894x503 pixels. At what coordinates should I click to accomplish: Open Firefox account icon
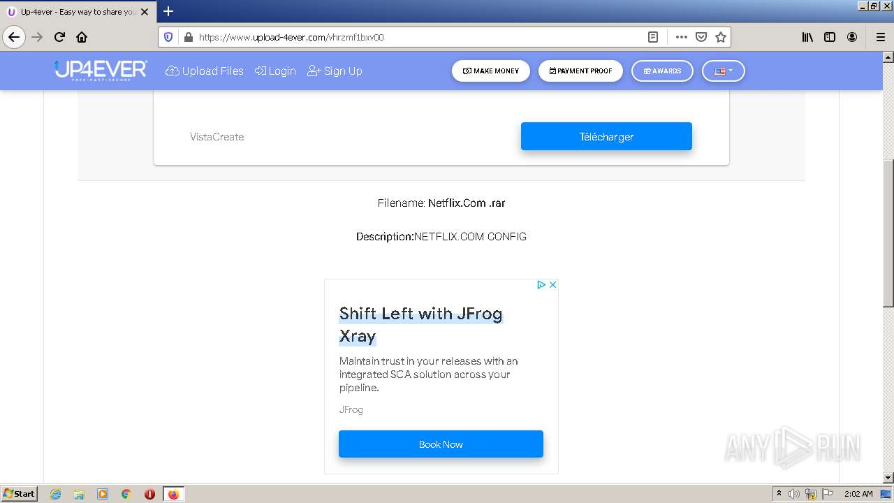click(x=852, y=37)
